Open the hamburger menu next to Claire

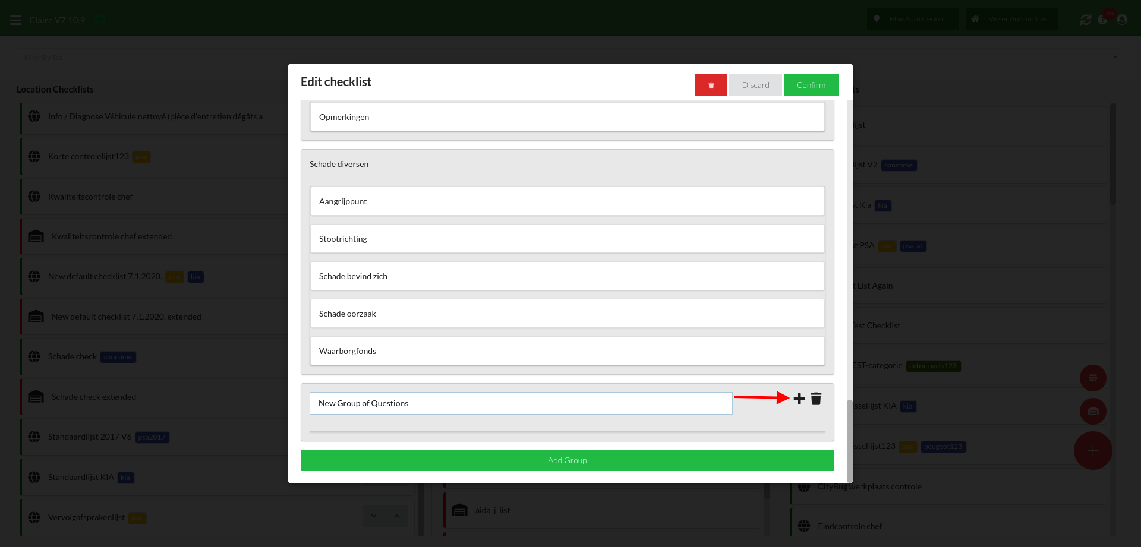pos(15,20)
